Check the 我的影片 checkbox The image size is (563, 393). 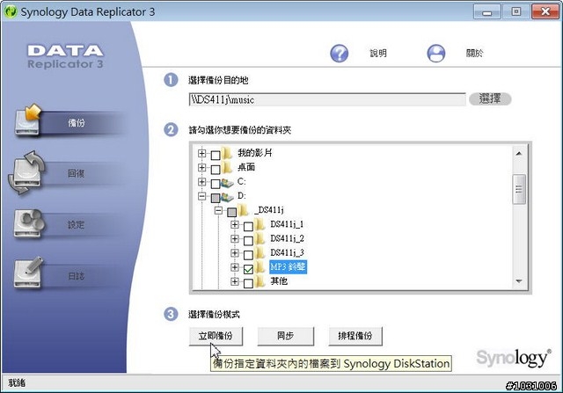coord(216,155)
